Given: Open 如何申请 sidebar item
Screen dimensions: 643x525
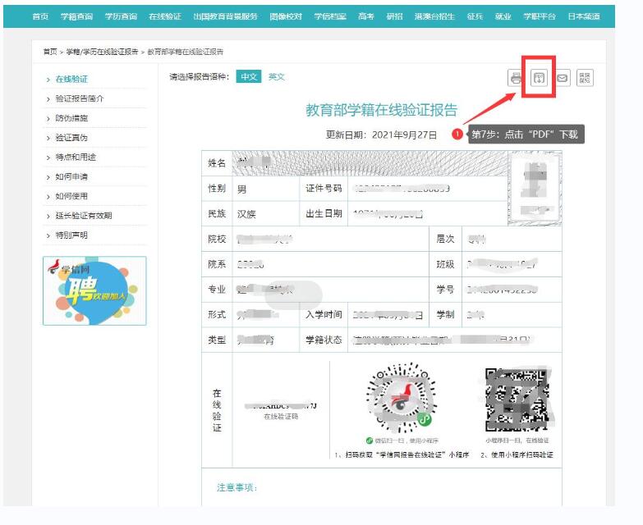Looking at the screenshot, I should [71, 176].
